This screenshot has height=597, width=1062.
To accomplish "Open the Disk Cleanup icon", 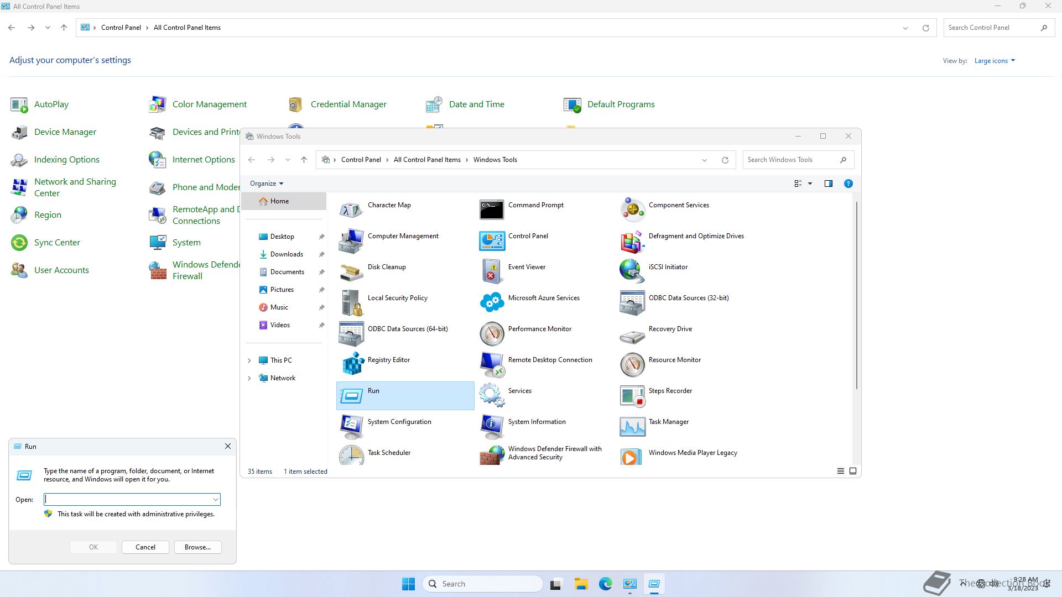I will point(352,271).
